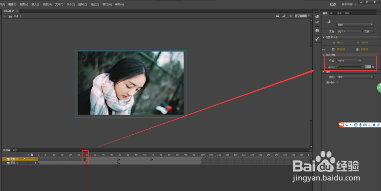Screen dimensions: 381x191
Task: Click the first frame value 1
Action: pos(337,83)
